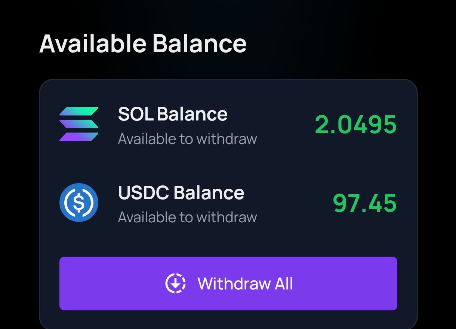The width and height of the screenshot is (456, 329).
Task: Click 'Available to withdraw' under SOL Balance
Action: pos(188,139)
